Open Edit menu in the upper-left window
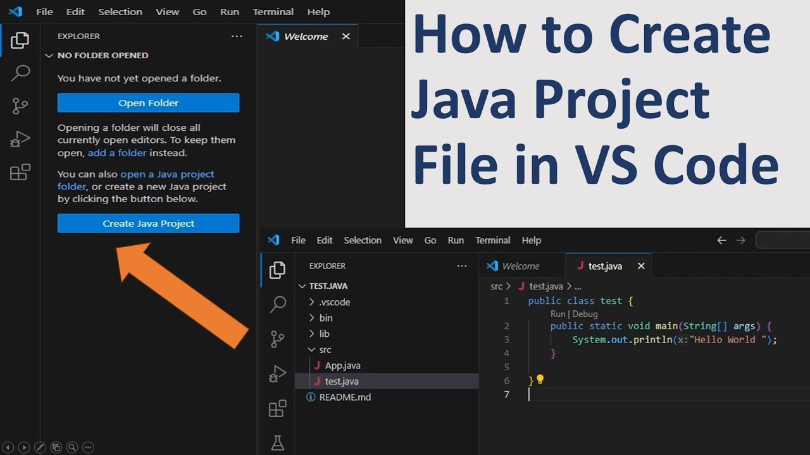 (75, 11)
